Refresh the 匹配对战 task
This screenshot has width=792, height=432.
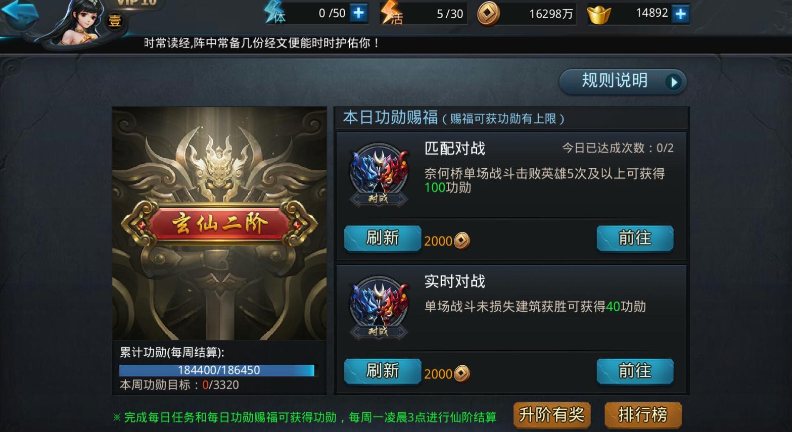(383, 238)
